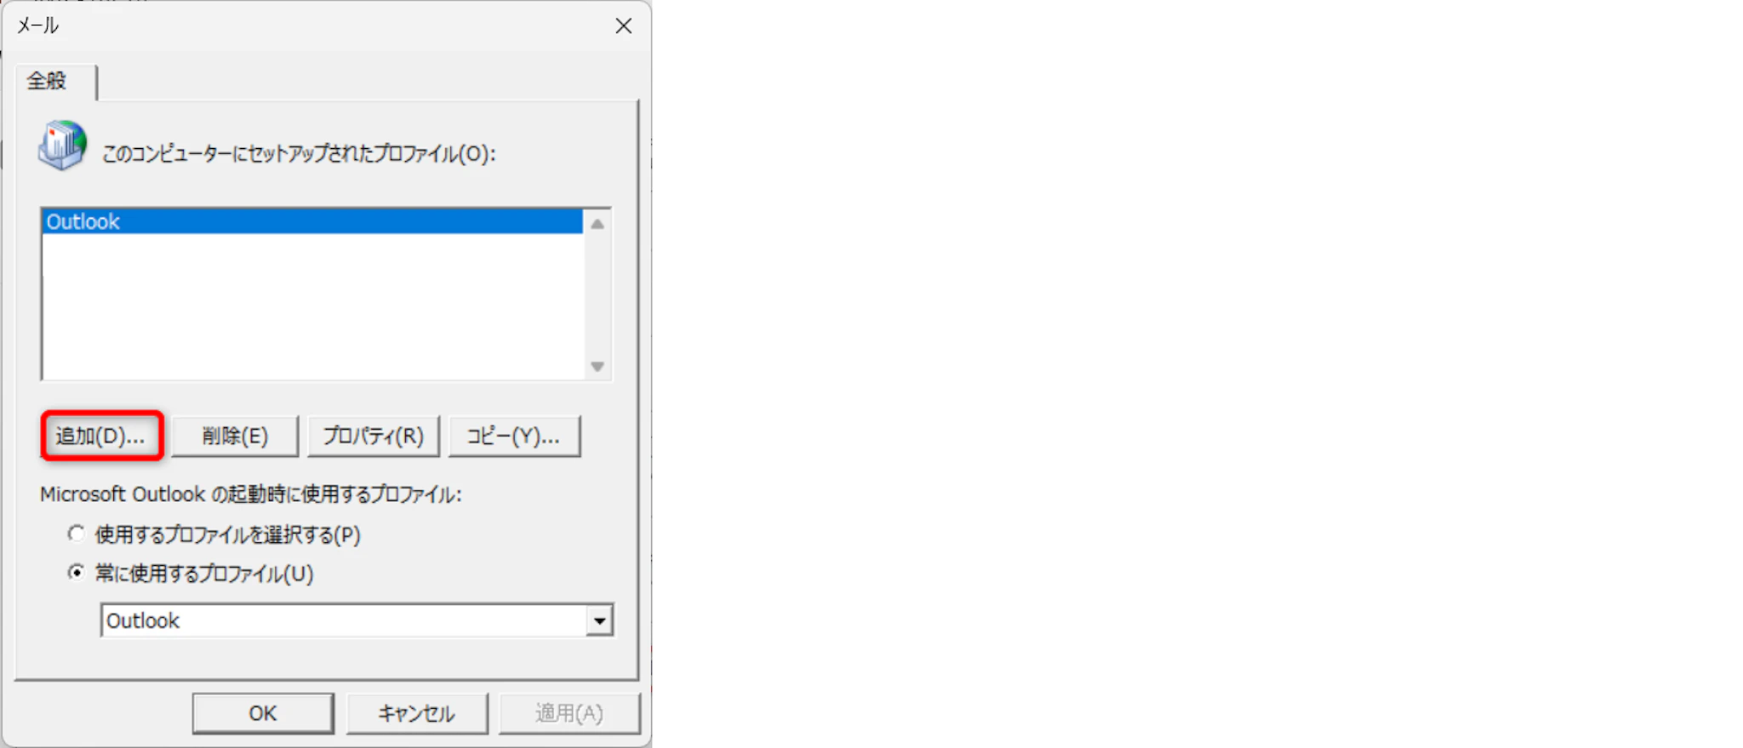
Task: Click scroll up arrow in profile list
Action: click(597, 224)
